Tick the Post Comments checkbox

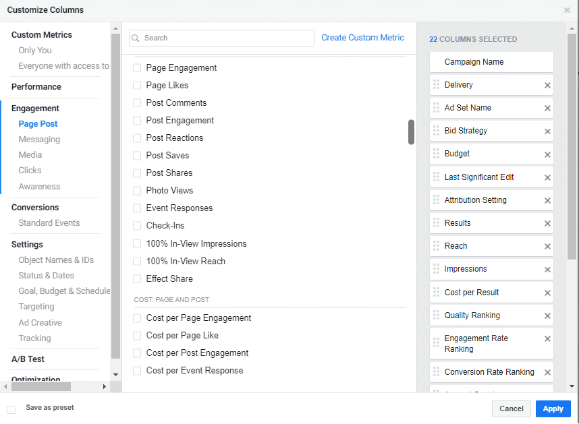click(x=137, y=103)
